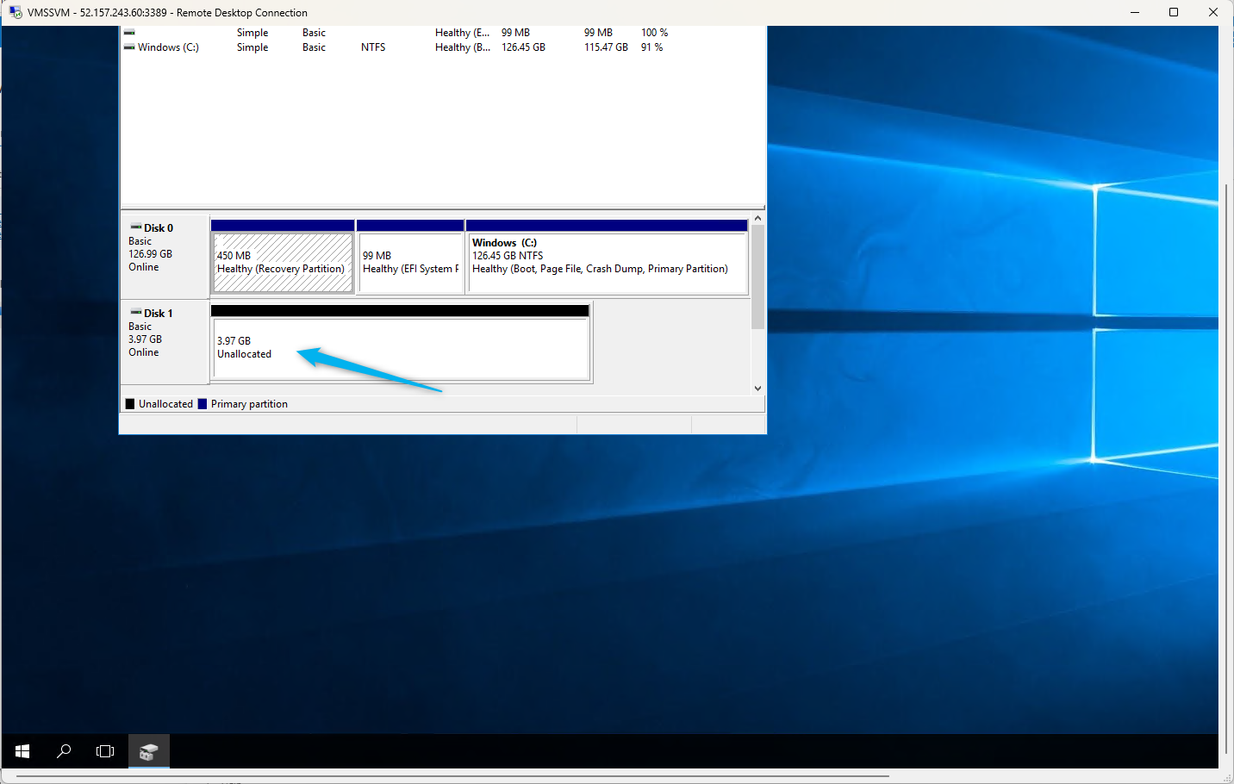Click the black Unallocated legend swatch
1234x784 pixels.
coord(130,404)
